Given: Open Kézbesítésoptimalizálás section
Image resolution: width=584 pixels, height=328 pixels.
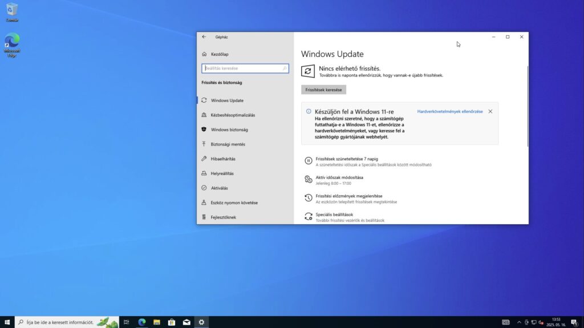Looking at the screenshot, I should [233, 115].
